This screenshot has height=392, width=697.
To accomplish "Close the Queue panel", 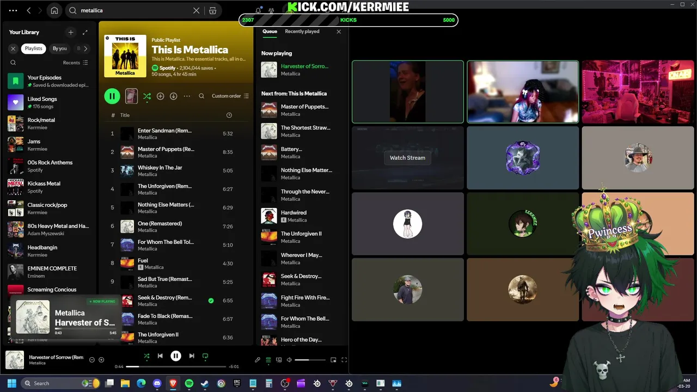I will coord(339,32).
